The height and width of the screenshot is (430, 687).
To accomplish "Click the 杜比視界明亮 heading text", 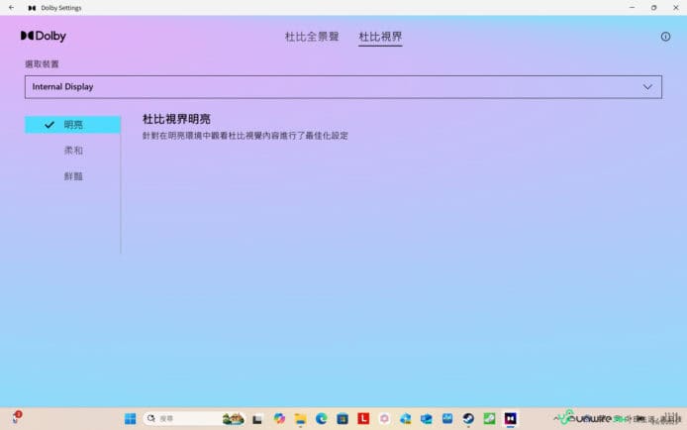I will [176, 119].
